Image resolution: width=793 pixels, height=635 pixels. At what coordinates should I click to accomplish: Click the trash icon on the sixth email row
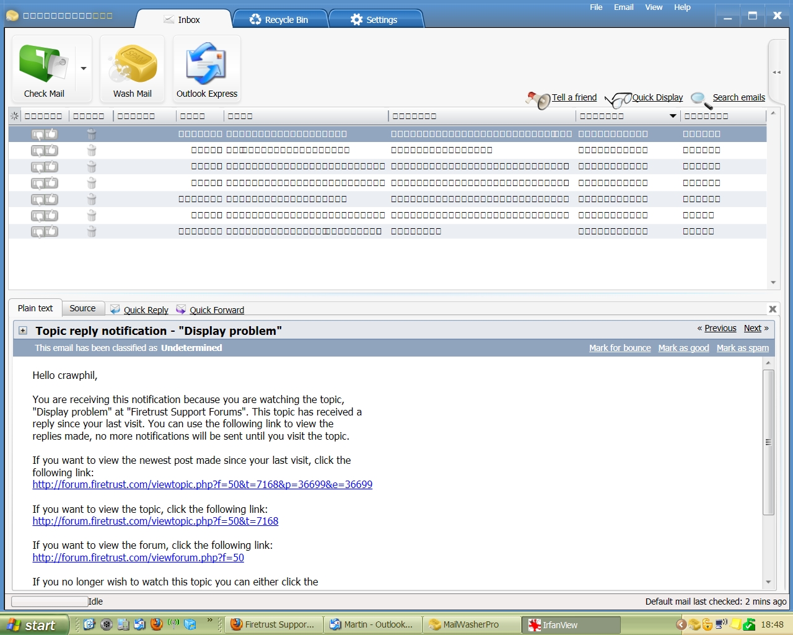click(x=92, y=215)
